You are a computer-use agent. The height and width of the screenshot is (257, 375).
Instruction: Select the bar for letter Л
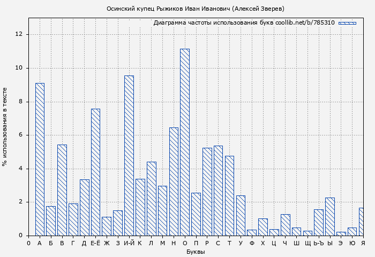(x=151, y=199)
